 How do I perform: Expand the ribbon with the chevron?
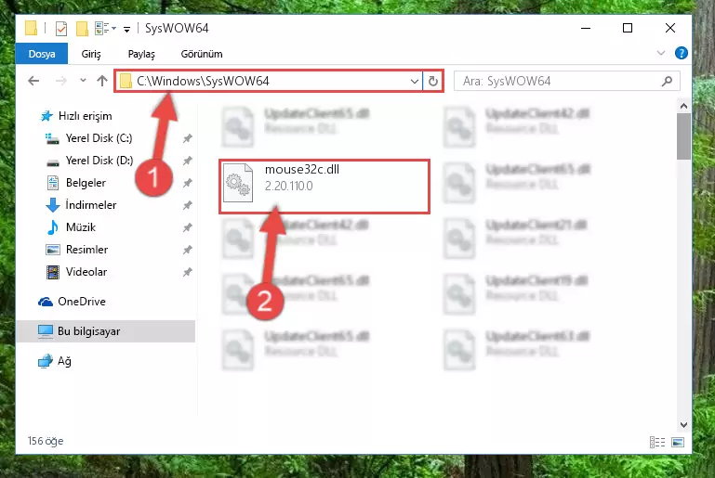(661, 53)
